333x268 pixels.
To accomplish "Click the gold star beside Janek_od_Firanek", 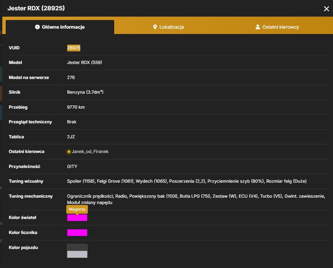I will [69, 152].
